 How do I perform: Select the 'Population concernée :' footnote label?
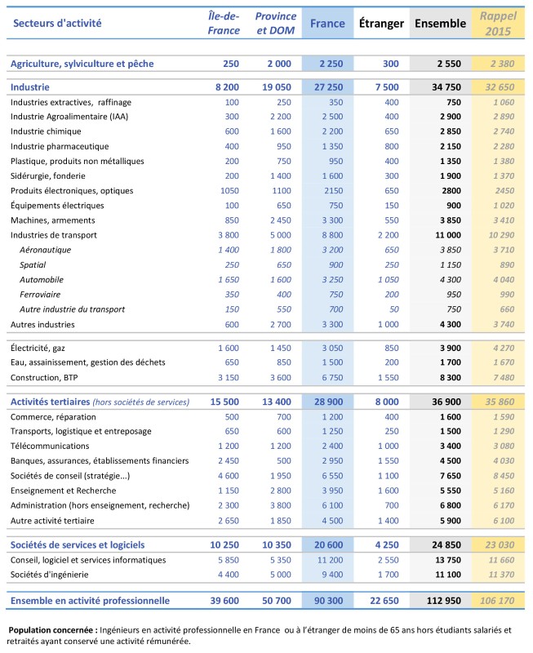(x=53, y=630)
